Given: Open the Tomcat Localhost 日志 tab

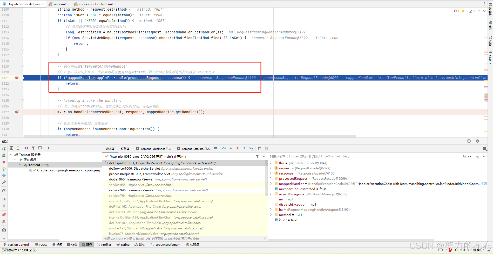Looking at the screenshot, I should (154, 149).
